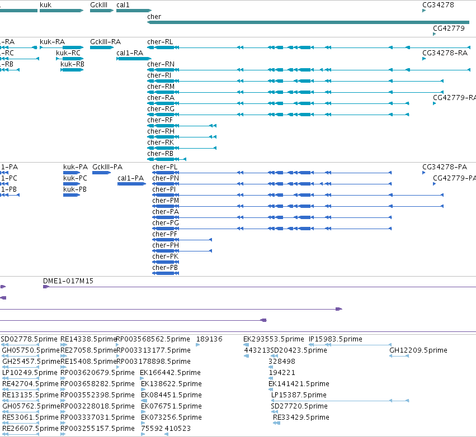Screen dimensions: 476x437
Task: Select CG42779-PA protein label
Action: pyautogui.click(x=454, y=178)
